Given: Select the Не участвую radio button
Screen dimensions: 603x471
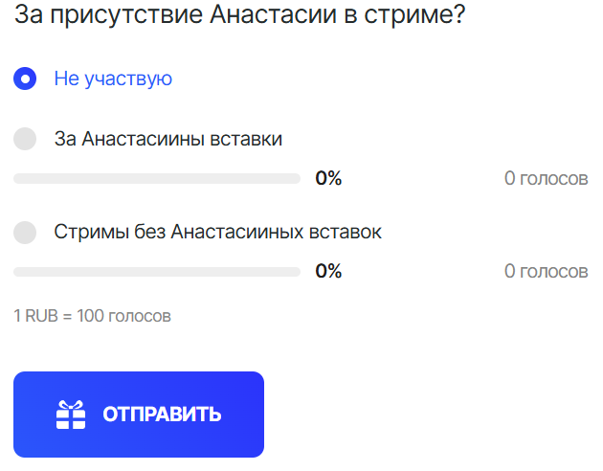Looking at the screenshot, I should 25,78.
